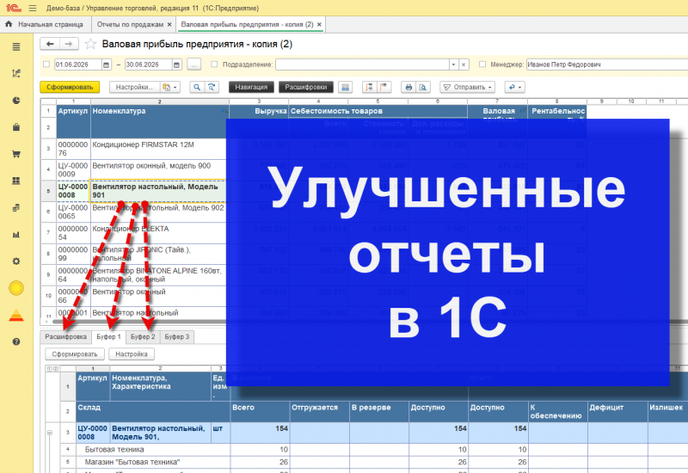This screenshot has height=473, width=688.
Task: Open the pie chart section in sidebar
Action: click(x=16, y=100)
